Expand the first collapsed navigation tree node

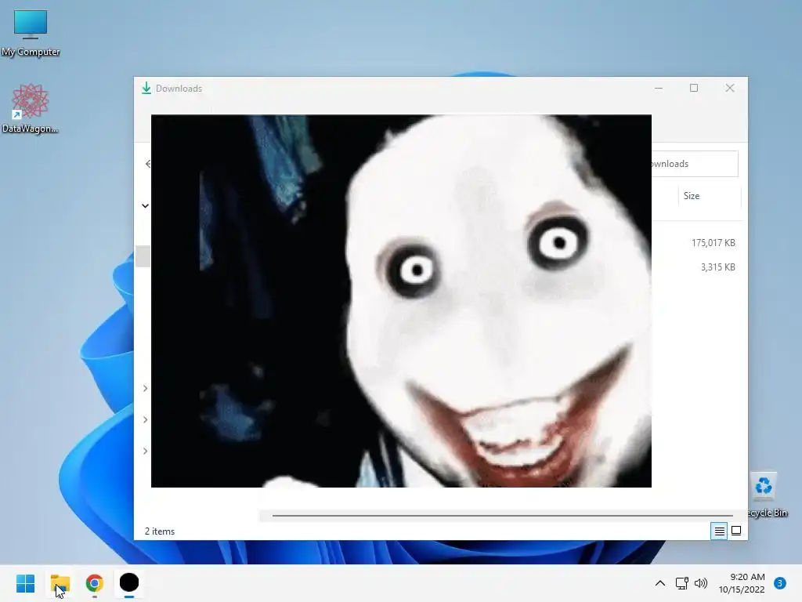pos(145,388)
